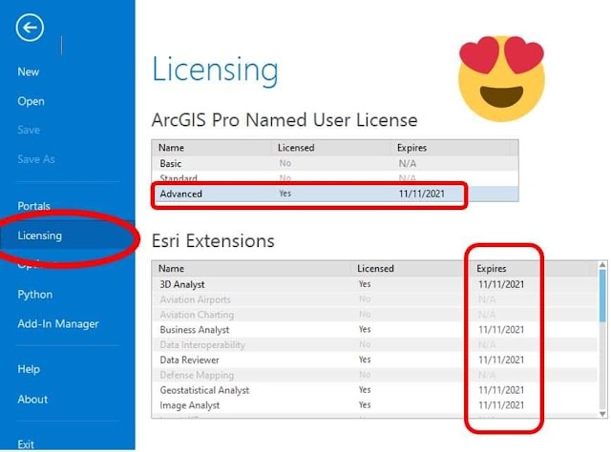The height and width of the screenshot is (452, 611).
Task: Click the Save As entry
Action: coord(36,159)
